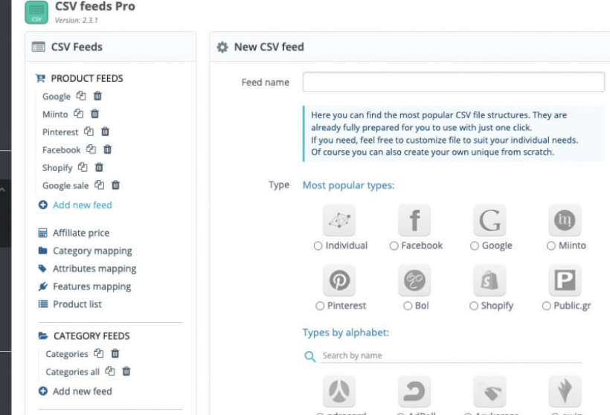610x415 pixels.
Task: Delete the Shopify feed via trash icon
Action: [x=99, y=167]
